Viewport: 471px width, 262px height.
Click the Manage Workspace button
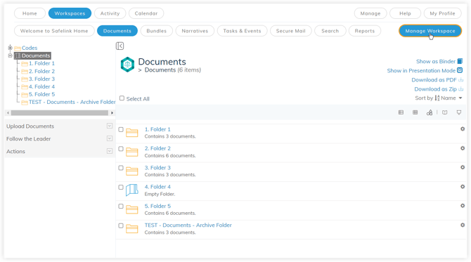430,31
